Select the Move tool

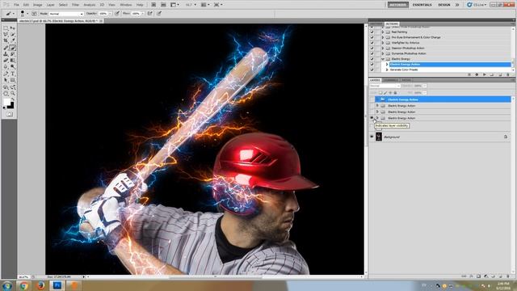click(x=13, y=28)
